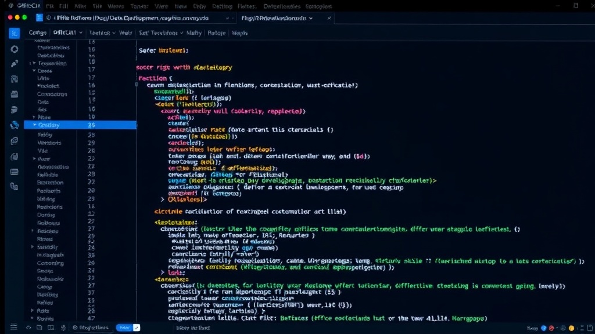This screenshot has width=595, height=334.
Task: Expand the folded orange code block arrow
Action: (163, 199)
